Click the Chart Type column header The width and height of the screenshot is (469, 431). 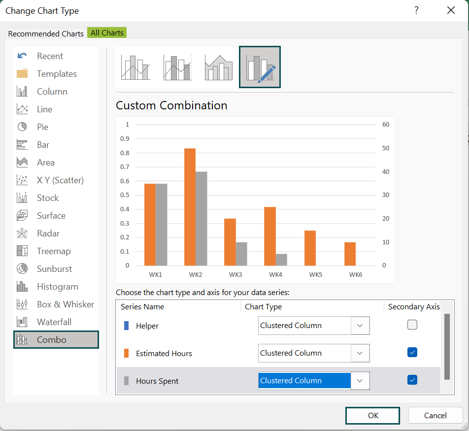pyautogui.click(x=263, y=307)
